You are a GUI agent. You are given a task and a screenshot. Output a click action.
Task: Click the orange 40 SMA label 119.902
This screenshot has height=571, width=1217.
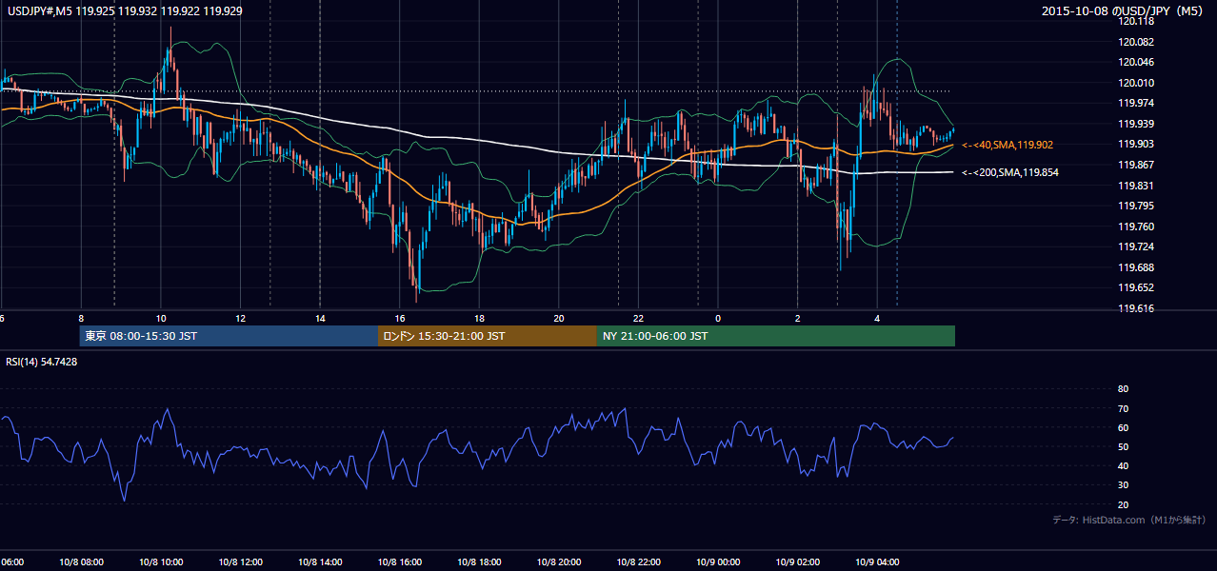pos(1007,145)
